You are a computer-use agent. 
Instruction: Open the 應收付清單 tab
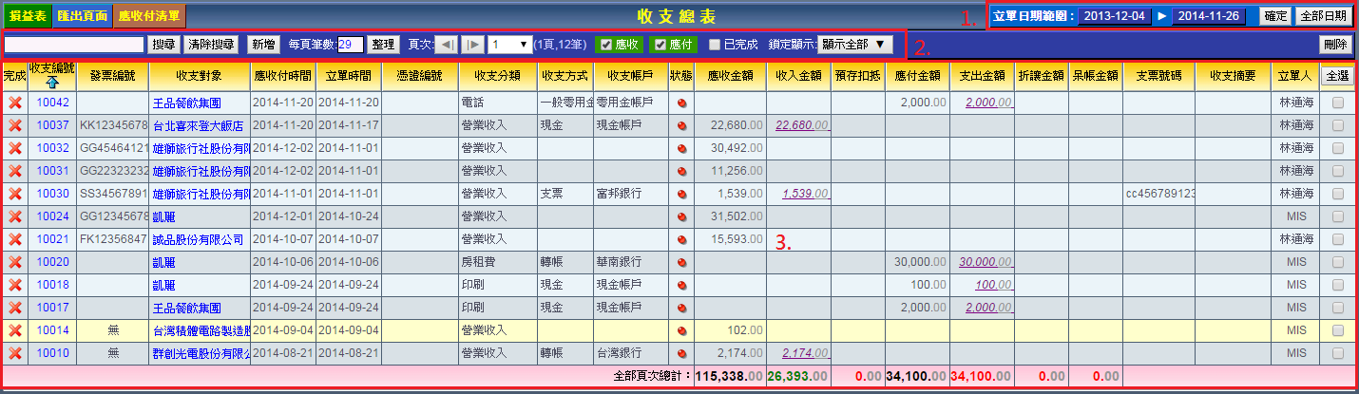pyautogui.click(x=149, y=16)
